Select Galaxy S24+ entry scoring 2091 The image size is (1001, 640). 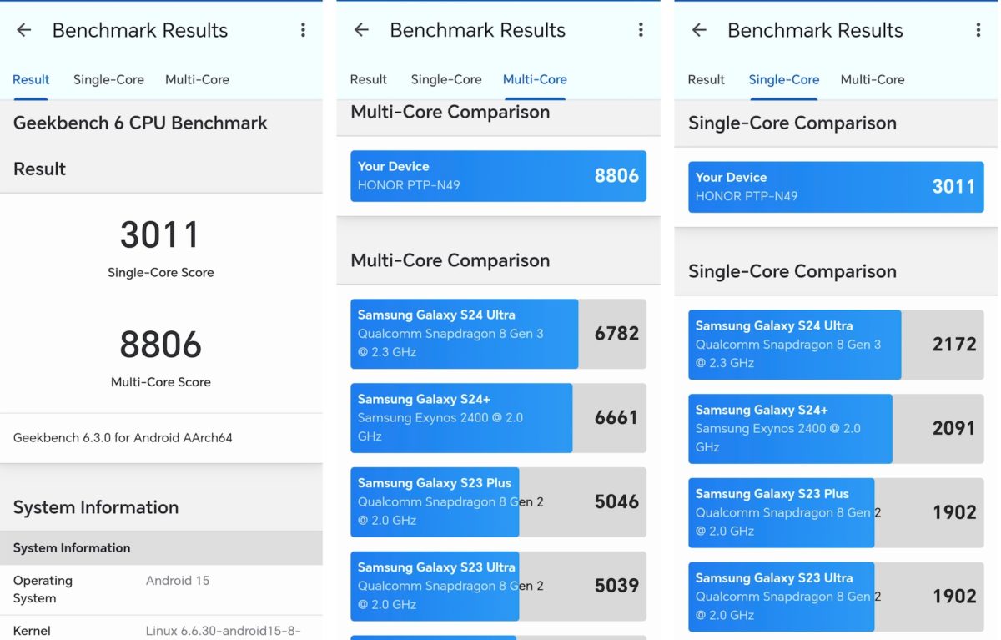[835, 429]
